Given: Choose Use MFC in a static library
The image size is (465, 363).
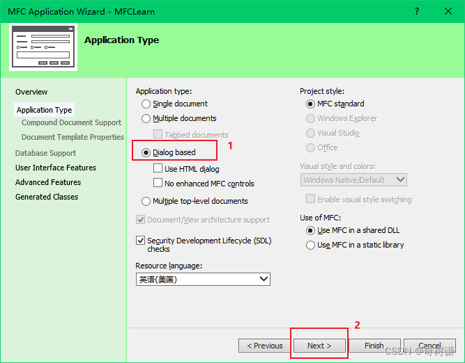Looking at the screenshot, I should point(310,245).
